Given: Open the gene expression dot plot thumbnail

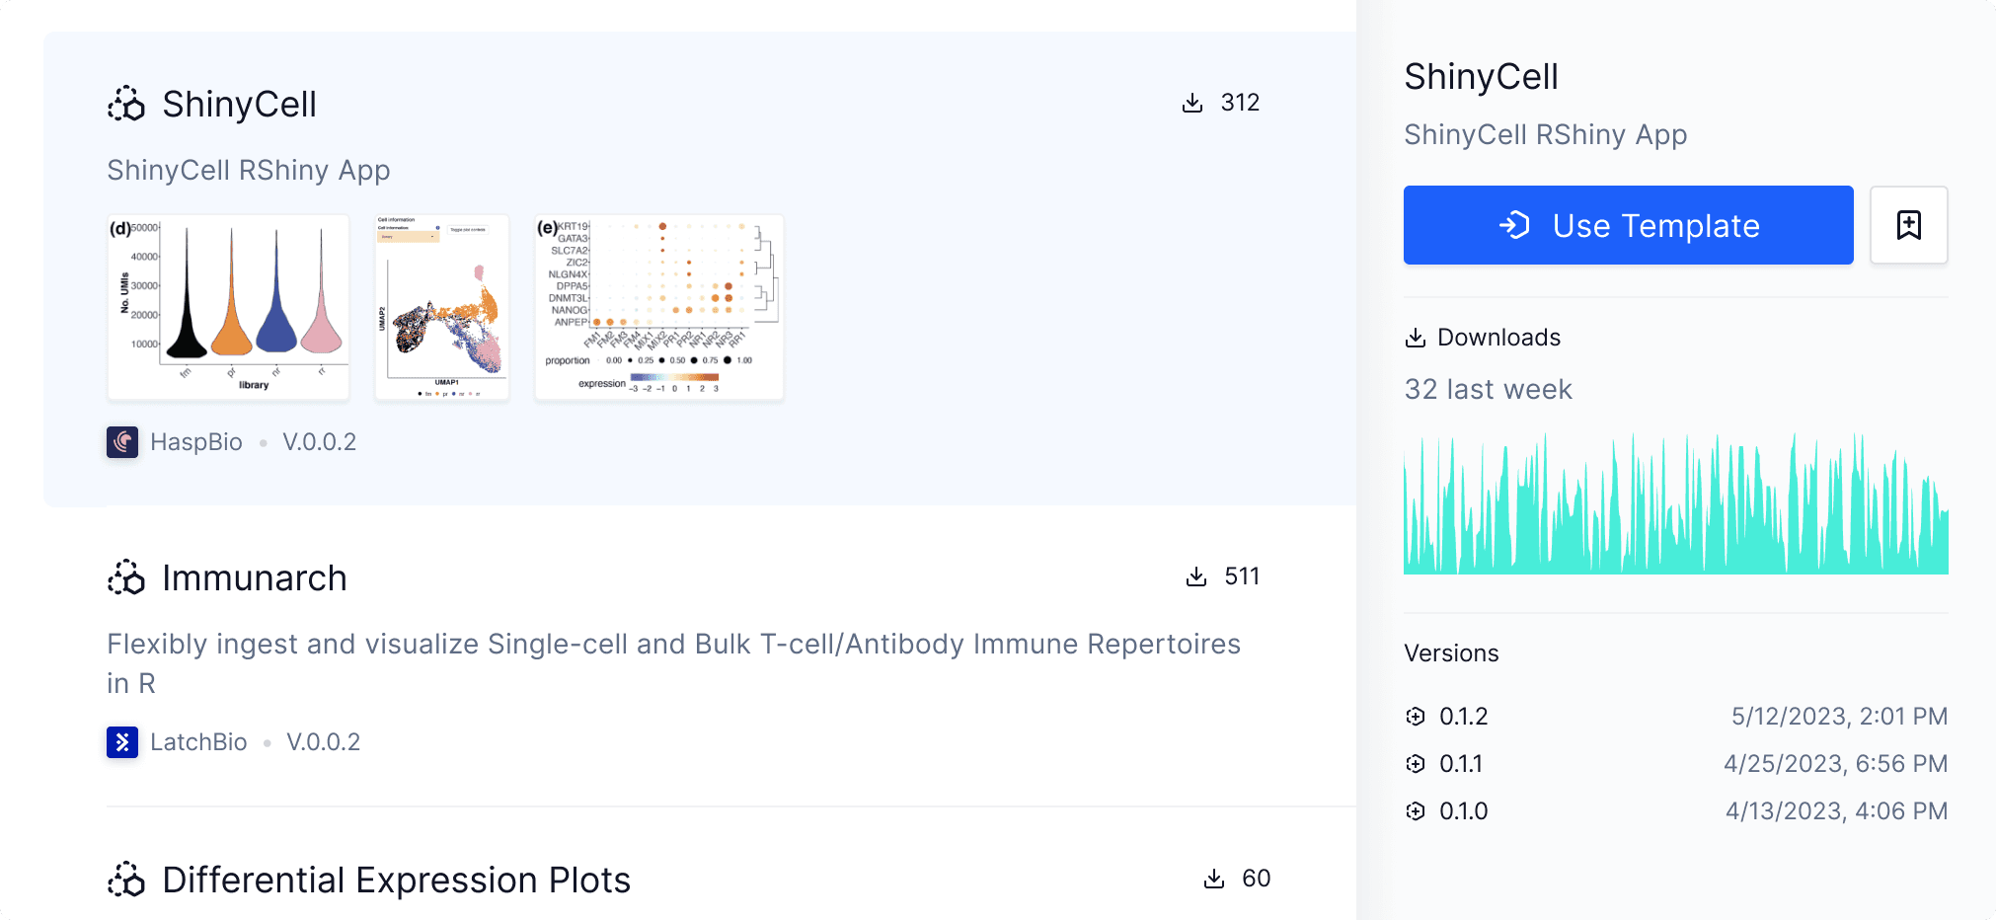Looking at the screenshot, I should click(659, 307).
